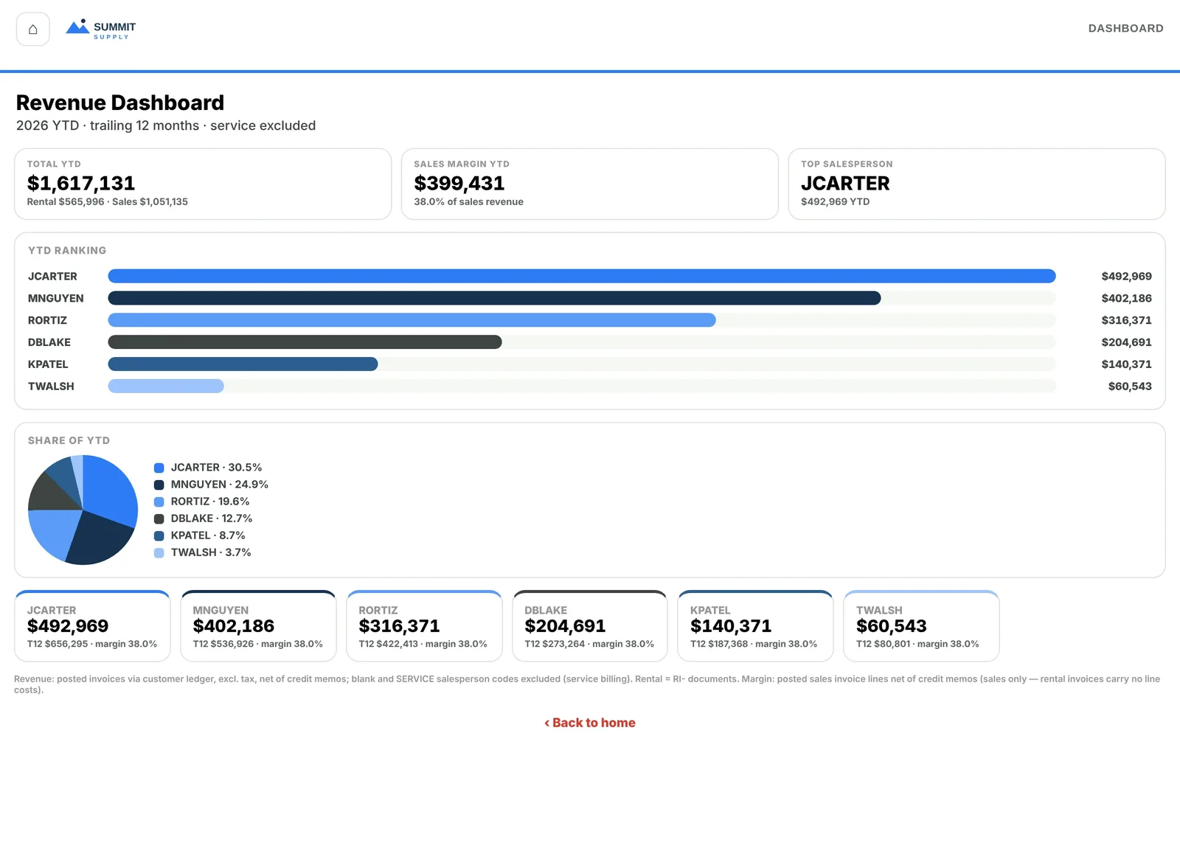Click the 'DBLAKE · 12.7%' legend label
The image size is (1180, 860).
click(212, 519)
